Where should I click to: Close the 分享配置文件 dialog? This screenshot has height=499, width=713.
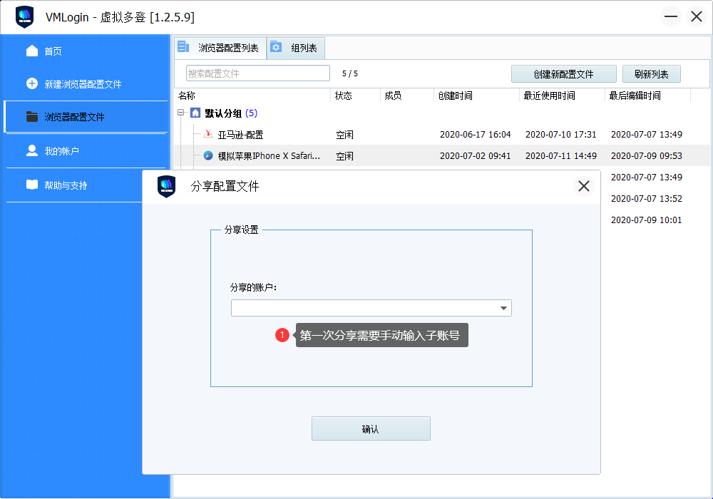584,186
